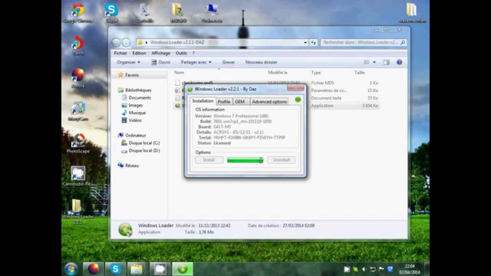
Task: Click the refresh button next to address bar
Action: point(314,43)
